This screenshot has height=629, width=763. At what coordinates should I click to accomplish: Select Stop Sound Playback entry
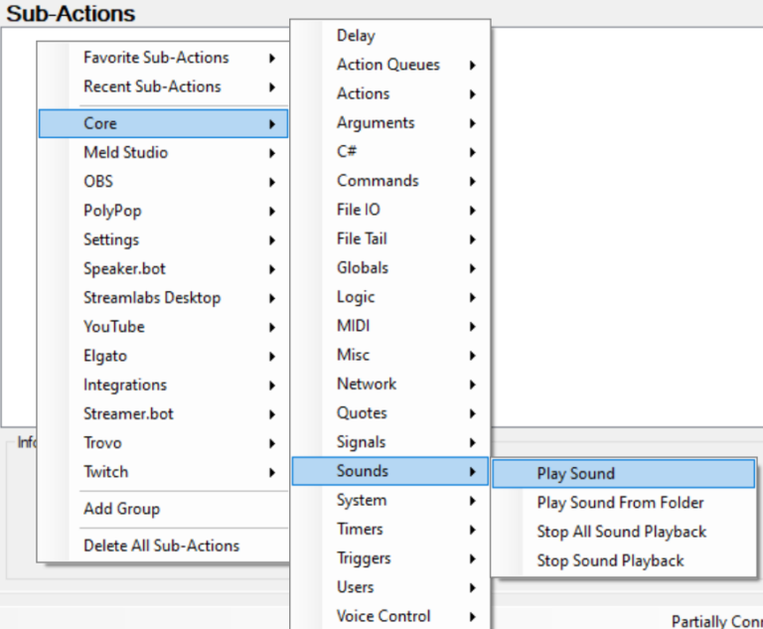(610, 560)
